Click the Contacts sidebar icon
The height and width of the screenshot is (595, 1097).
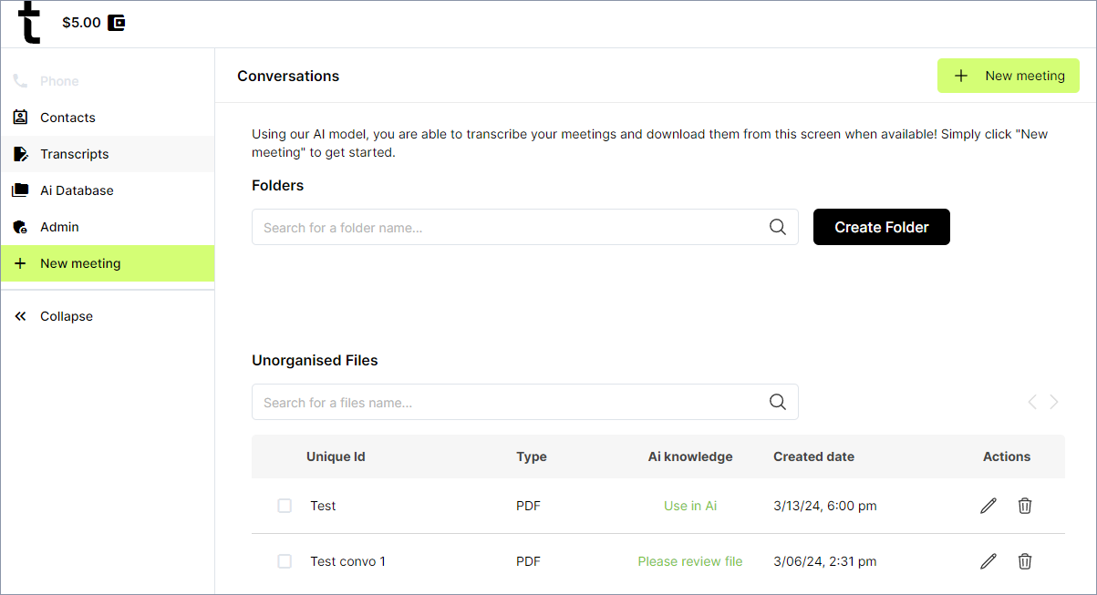[x=20, y=118]
